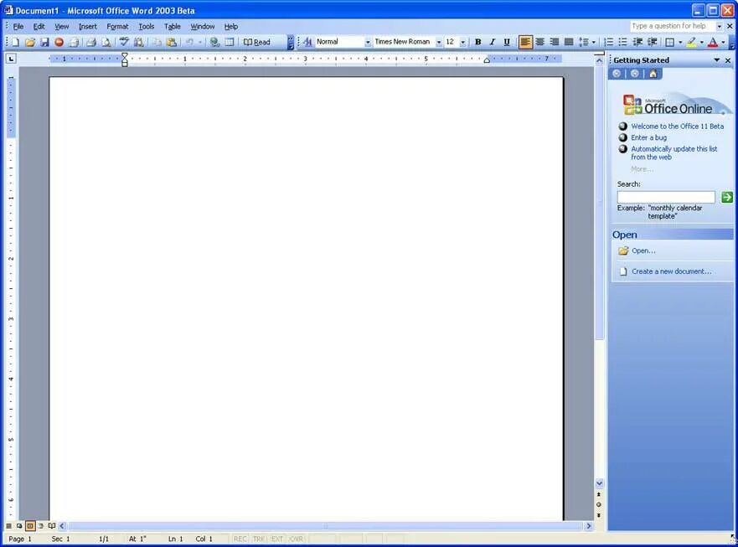Image resolution: width=738 pixels, height=547 pixels.
Task: Run Spelling and Grammar check
Action: pyautogui.click(x=124, y=43)
